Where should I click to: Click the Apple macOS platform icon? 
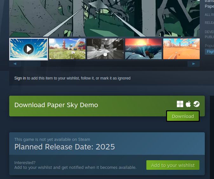(x=188, y=104)
